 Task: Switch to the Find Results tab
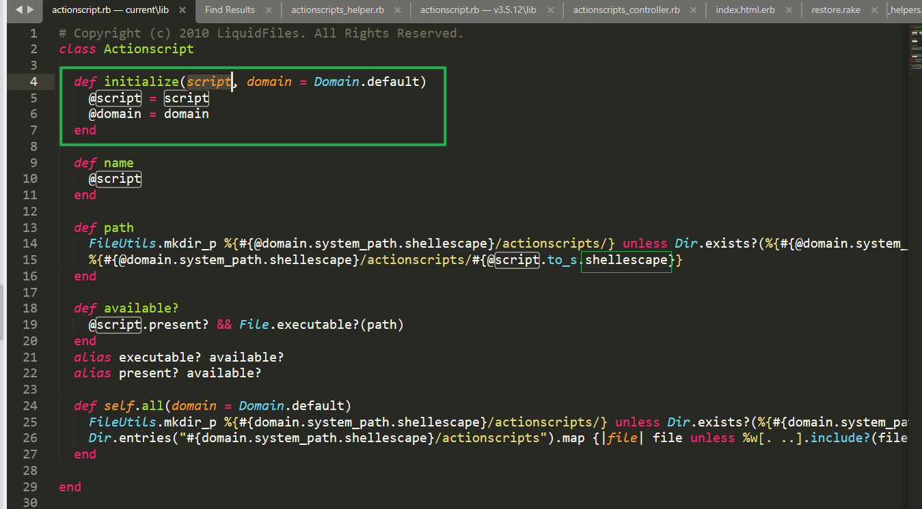pos(230,10)
